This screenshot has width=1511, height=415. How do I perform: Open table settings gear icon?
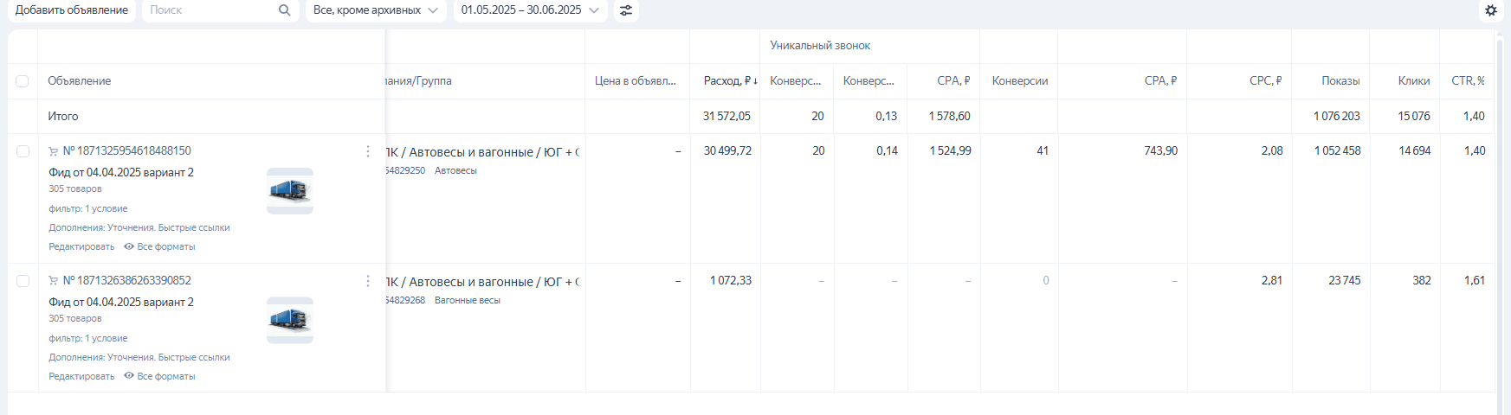point(1491,10)
